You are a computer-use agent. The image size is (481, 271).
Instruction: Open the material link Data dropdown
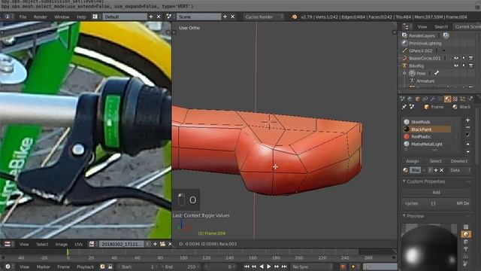click(459, 170)
